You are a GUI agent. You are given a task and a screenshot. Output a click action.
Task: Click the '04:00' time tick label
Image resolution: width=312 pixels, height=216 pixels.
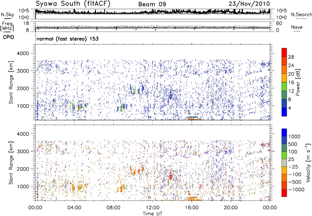point(74,208)
